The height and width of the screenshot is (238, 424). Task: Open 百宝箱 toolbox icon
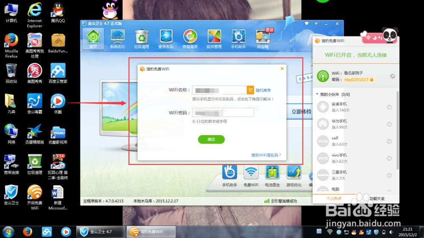262,39
